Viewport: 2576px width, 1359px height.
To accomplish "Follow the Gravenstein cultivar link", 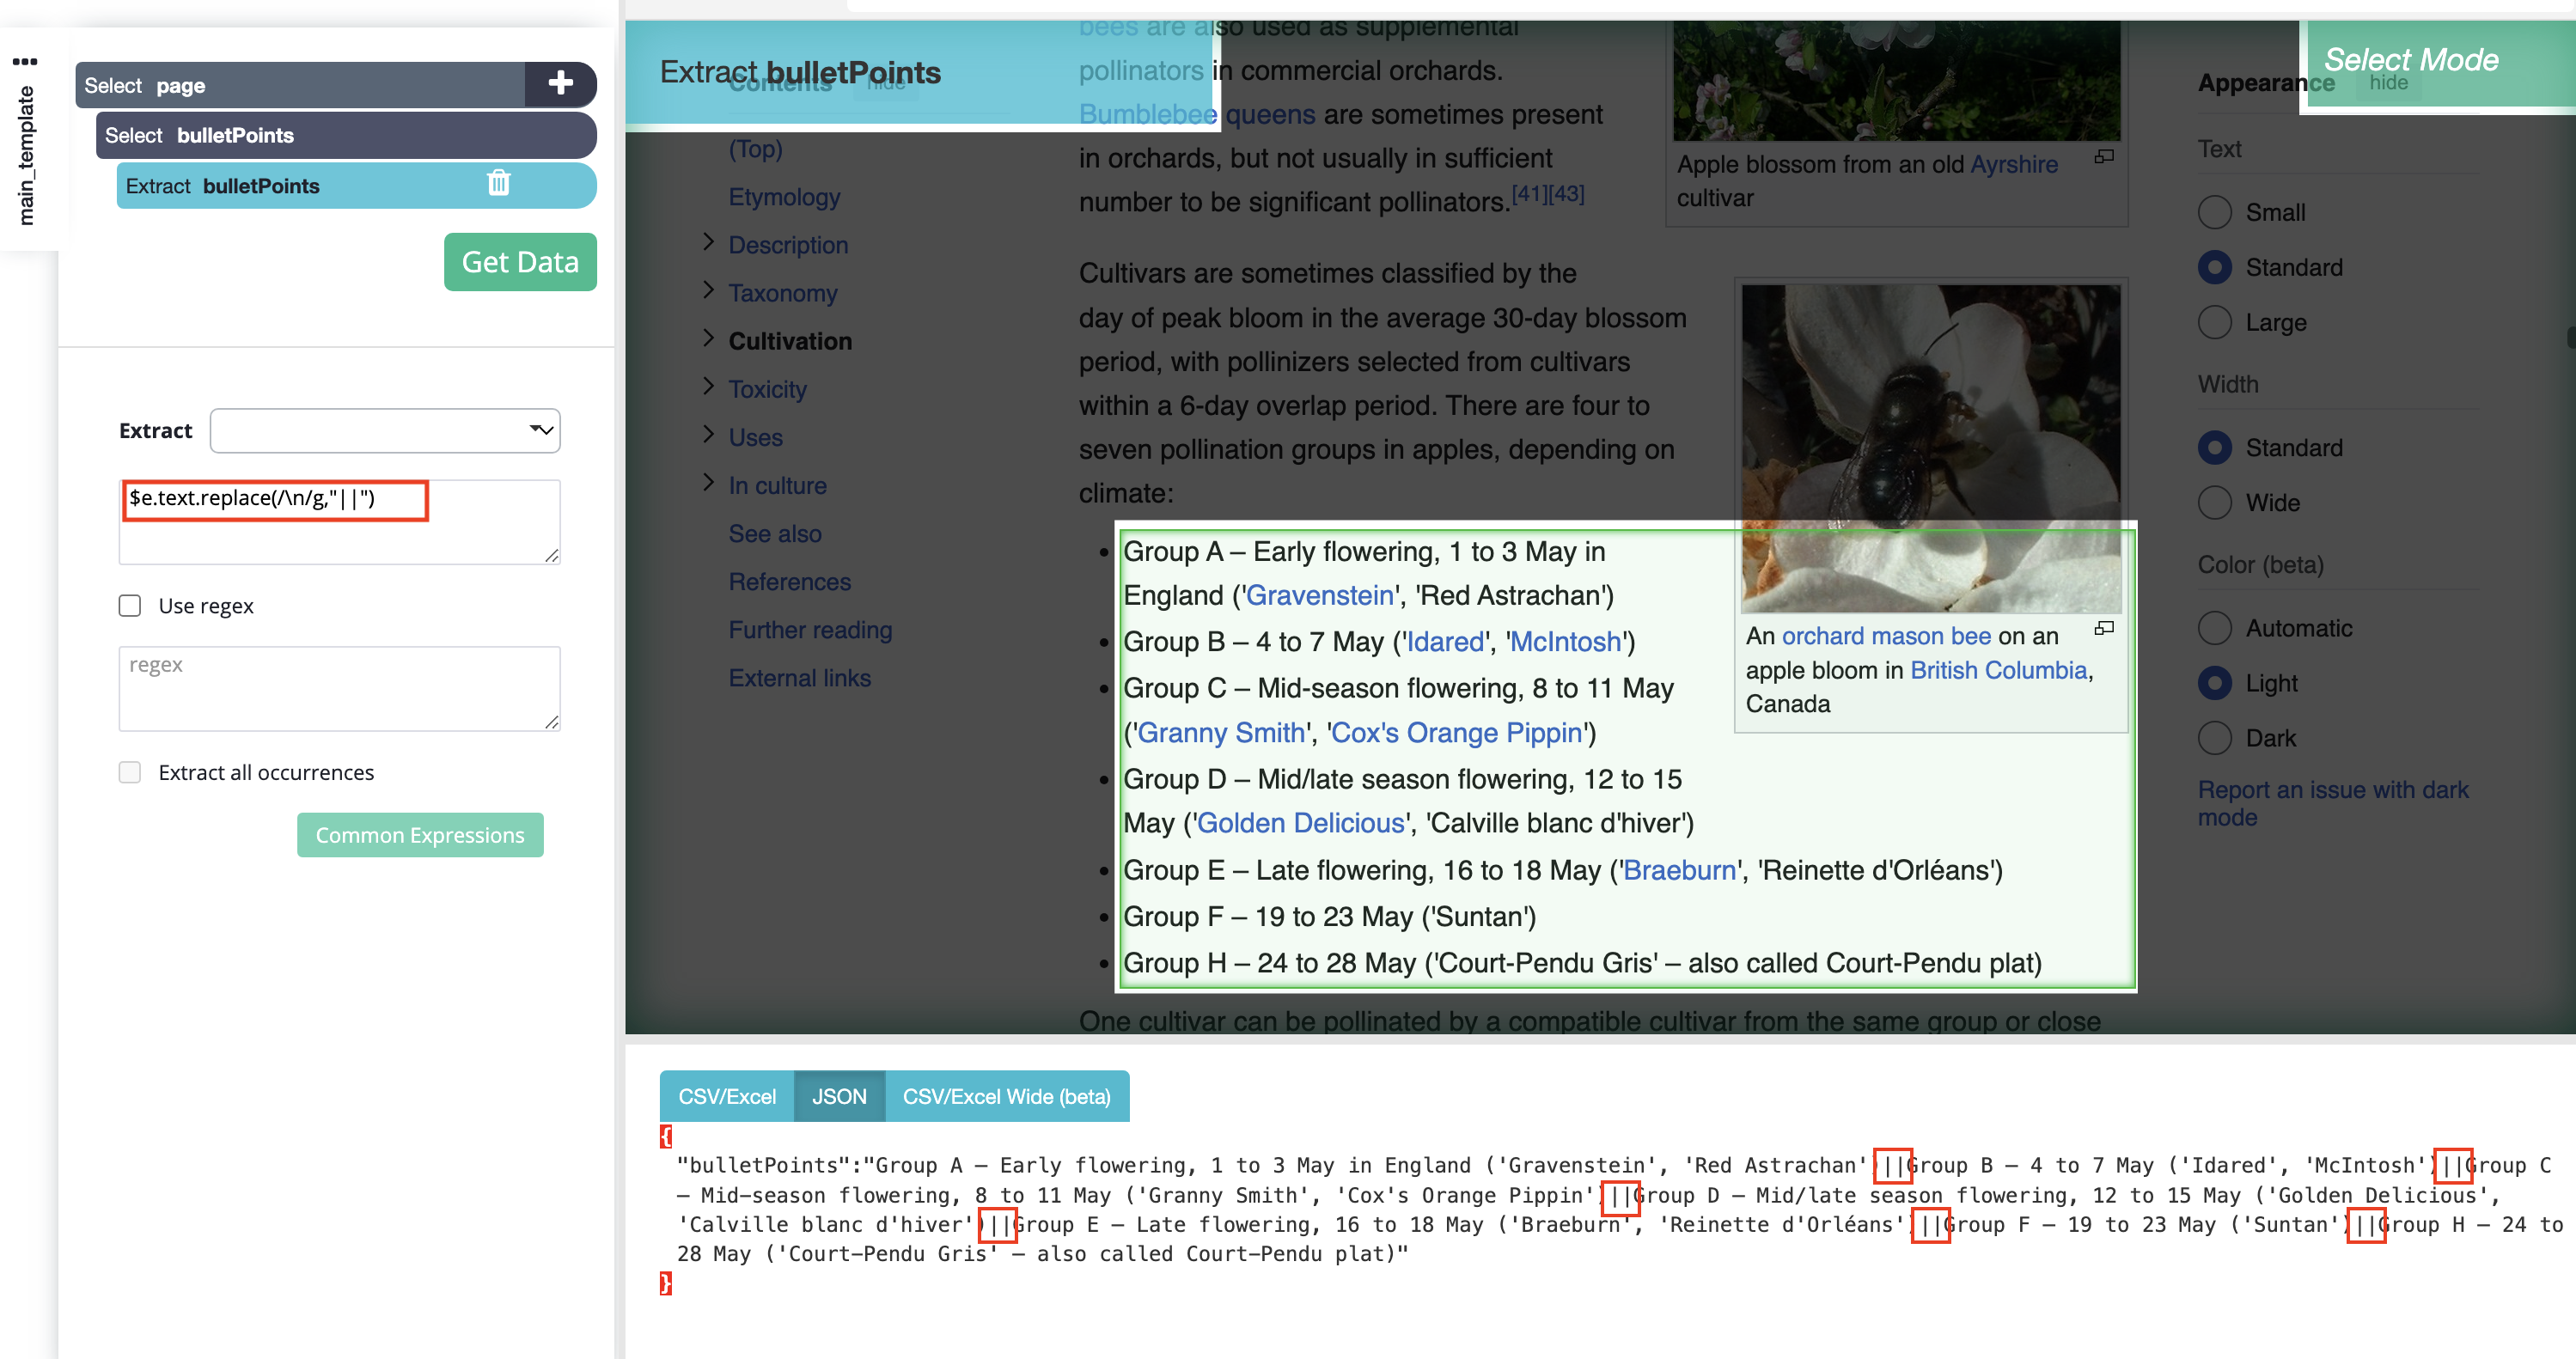I will pos(1319,596).
